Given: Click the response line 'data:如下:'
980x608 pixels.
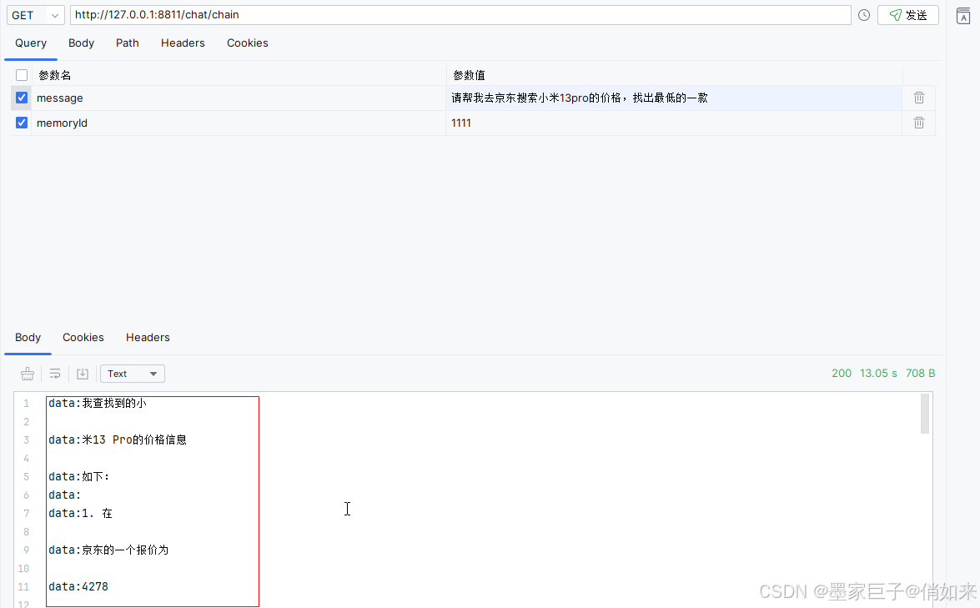Looking at the screenshot, I should [78, 477].
